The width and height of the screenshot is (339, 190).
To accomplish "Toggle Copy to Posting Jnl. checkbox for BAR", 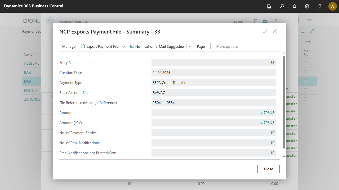I will 305,72.
